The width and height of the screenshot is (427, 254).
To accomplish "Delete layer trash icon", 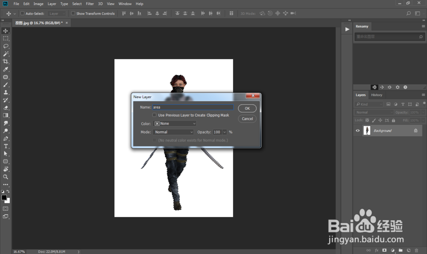I will (416, 250).
